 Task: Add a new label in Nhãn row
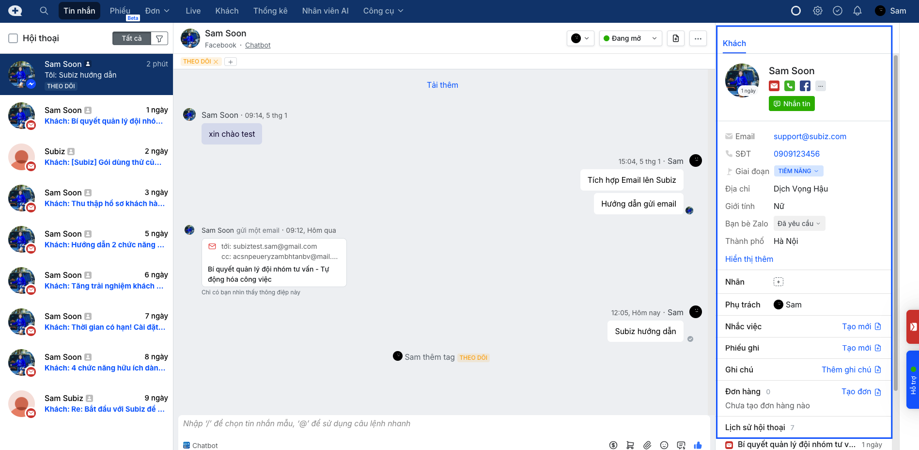778,282
